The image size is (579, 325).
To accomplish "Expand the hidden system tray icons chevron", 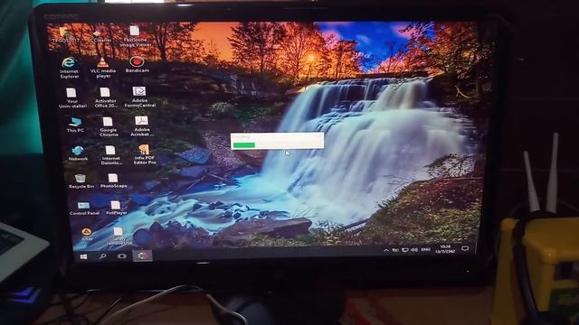I will click(x=386, y=251).
